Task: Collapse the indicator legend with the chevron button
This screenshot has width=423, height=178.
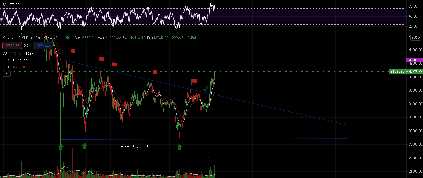Action: click(x=6, y=74)
